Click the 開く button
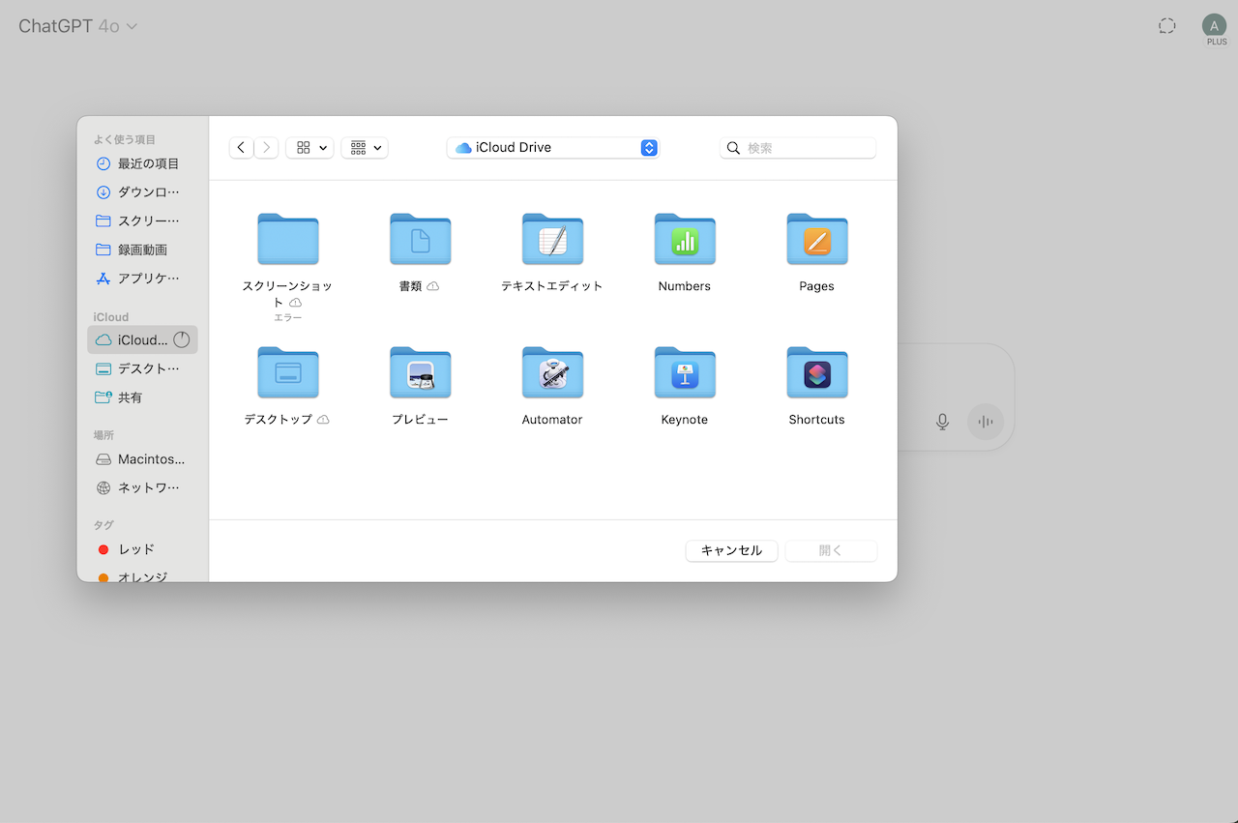This screenshot has width=1238, height=823. [x=832, y=550]
